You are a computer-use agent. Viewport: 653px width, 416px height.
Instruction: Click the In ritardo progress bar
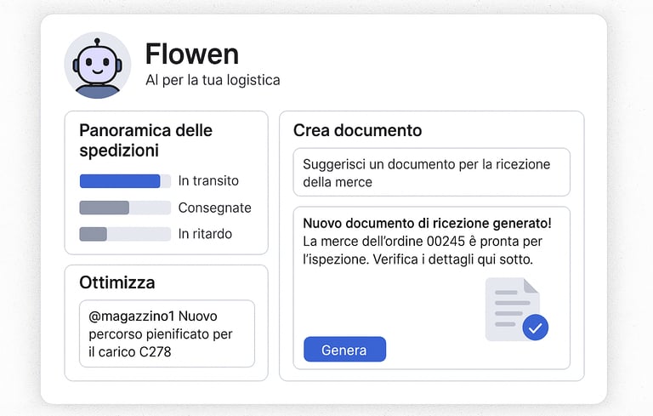click(124, 234)
